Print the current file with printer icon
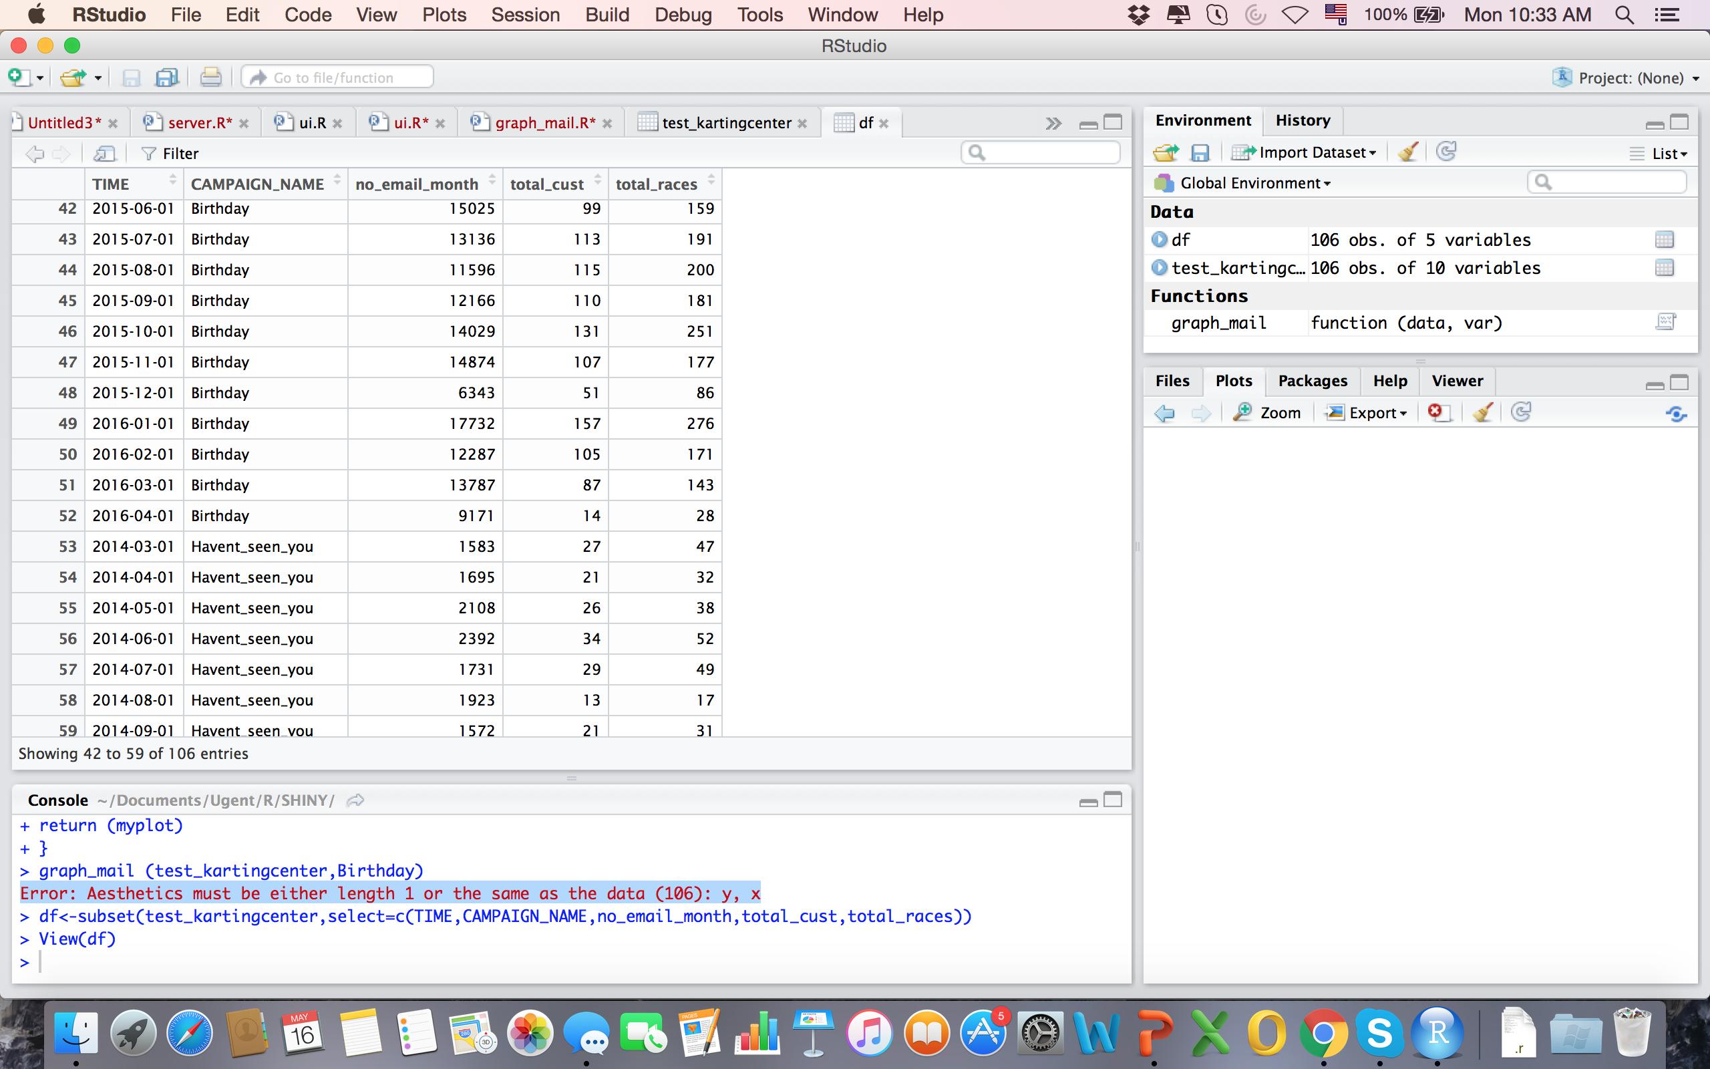Viewport: 1710px width, 1069px height. tap(210, 76)
